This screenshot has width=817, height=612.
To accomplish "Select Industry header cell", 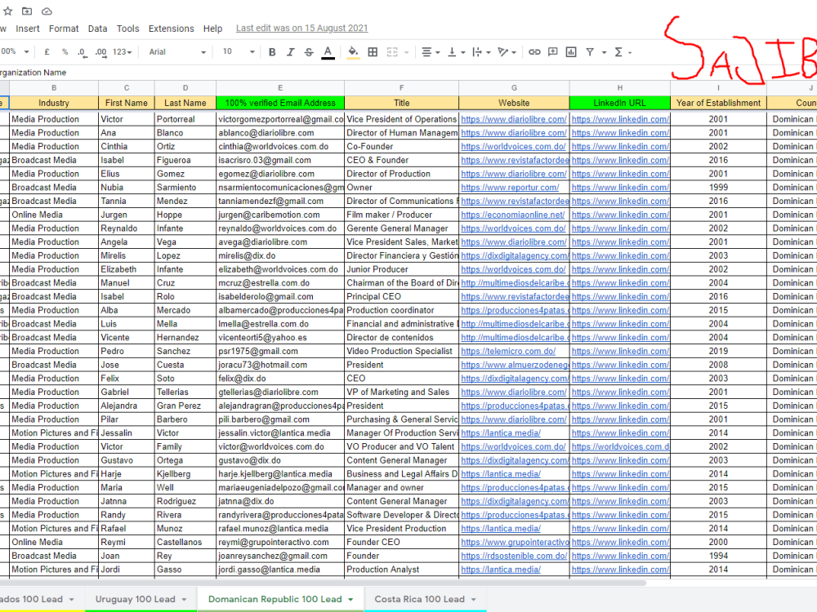I will coord(54,103).
